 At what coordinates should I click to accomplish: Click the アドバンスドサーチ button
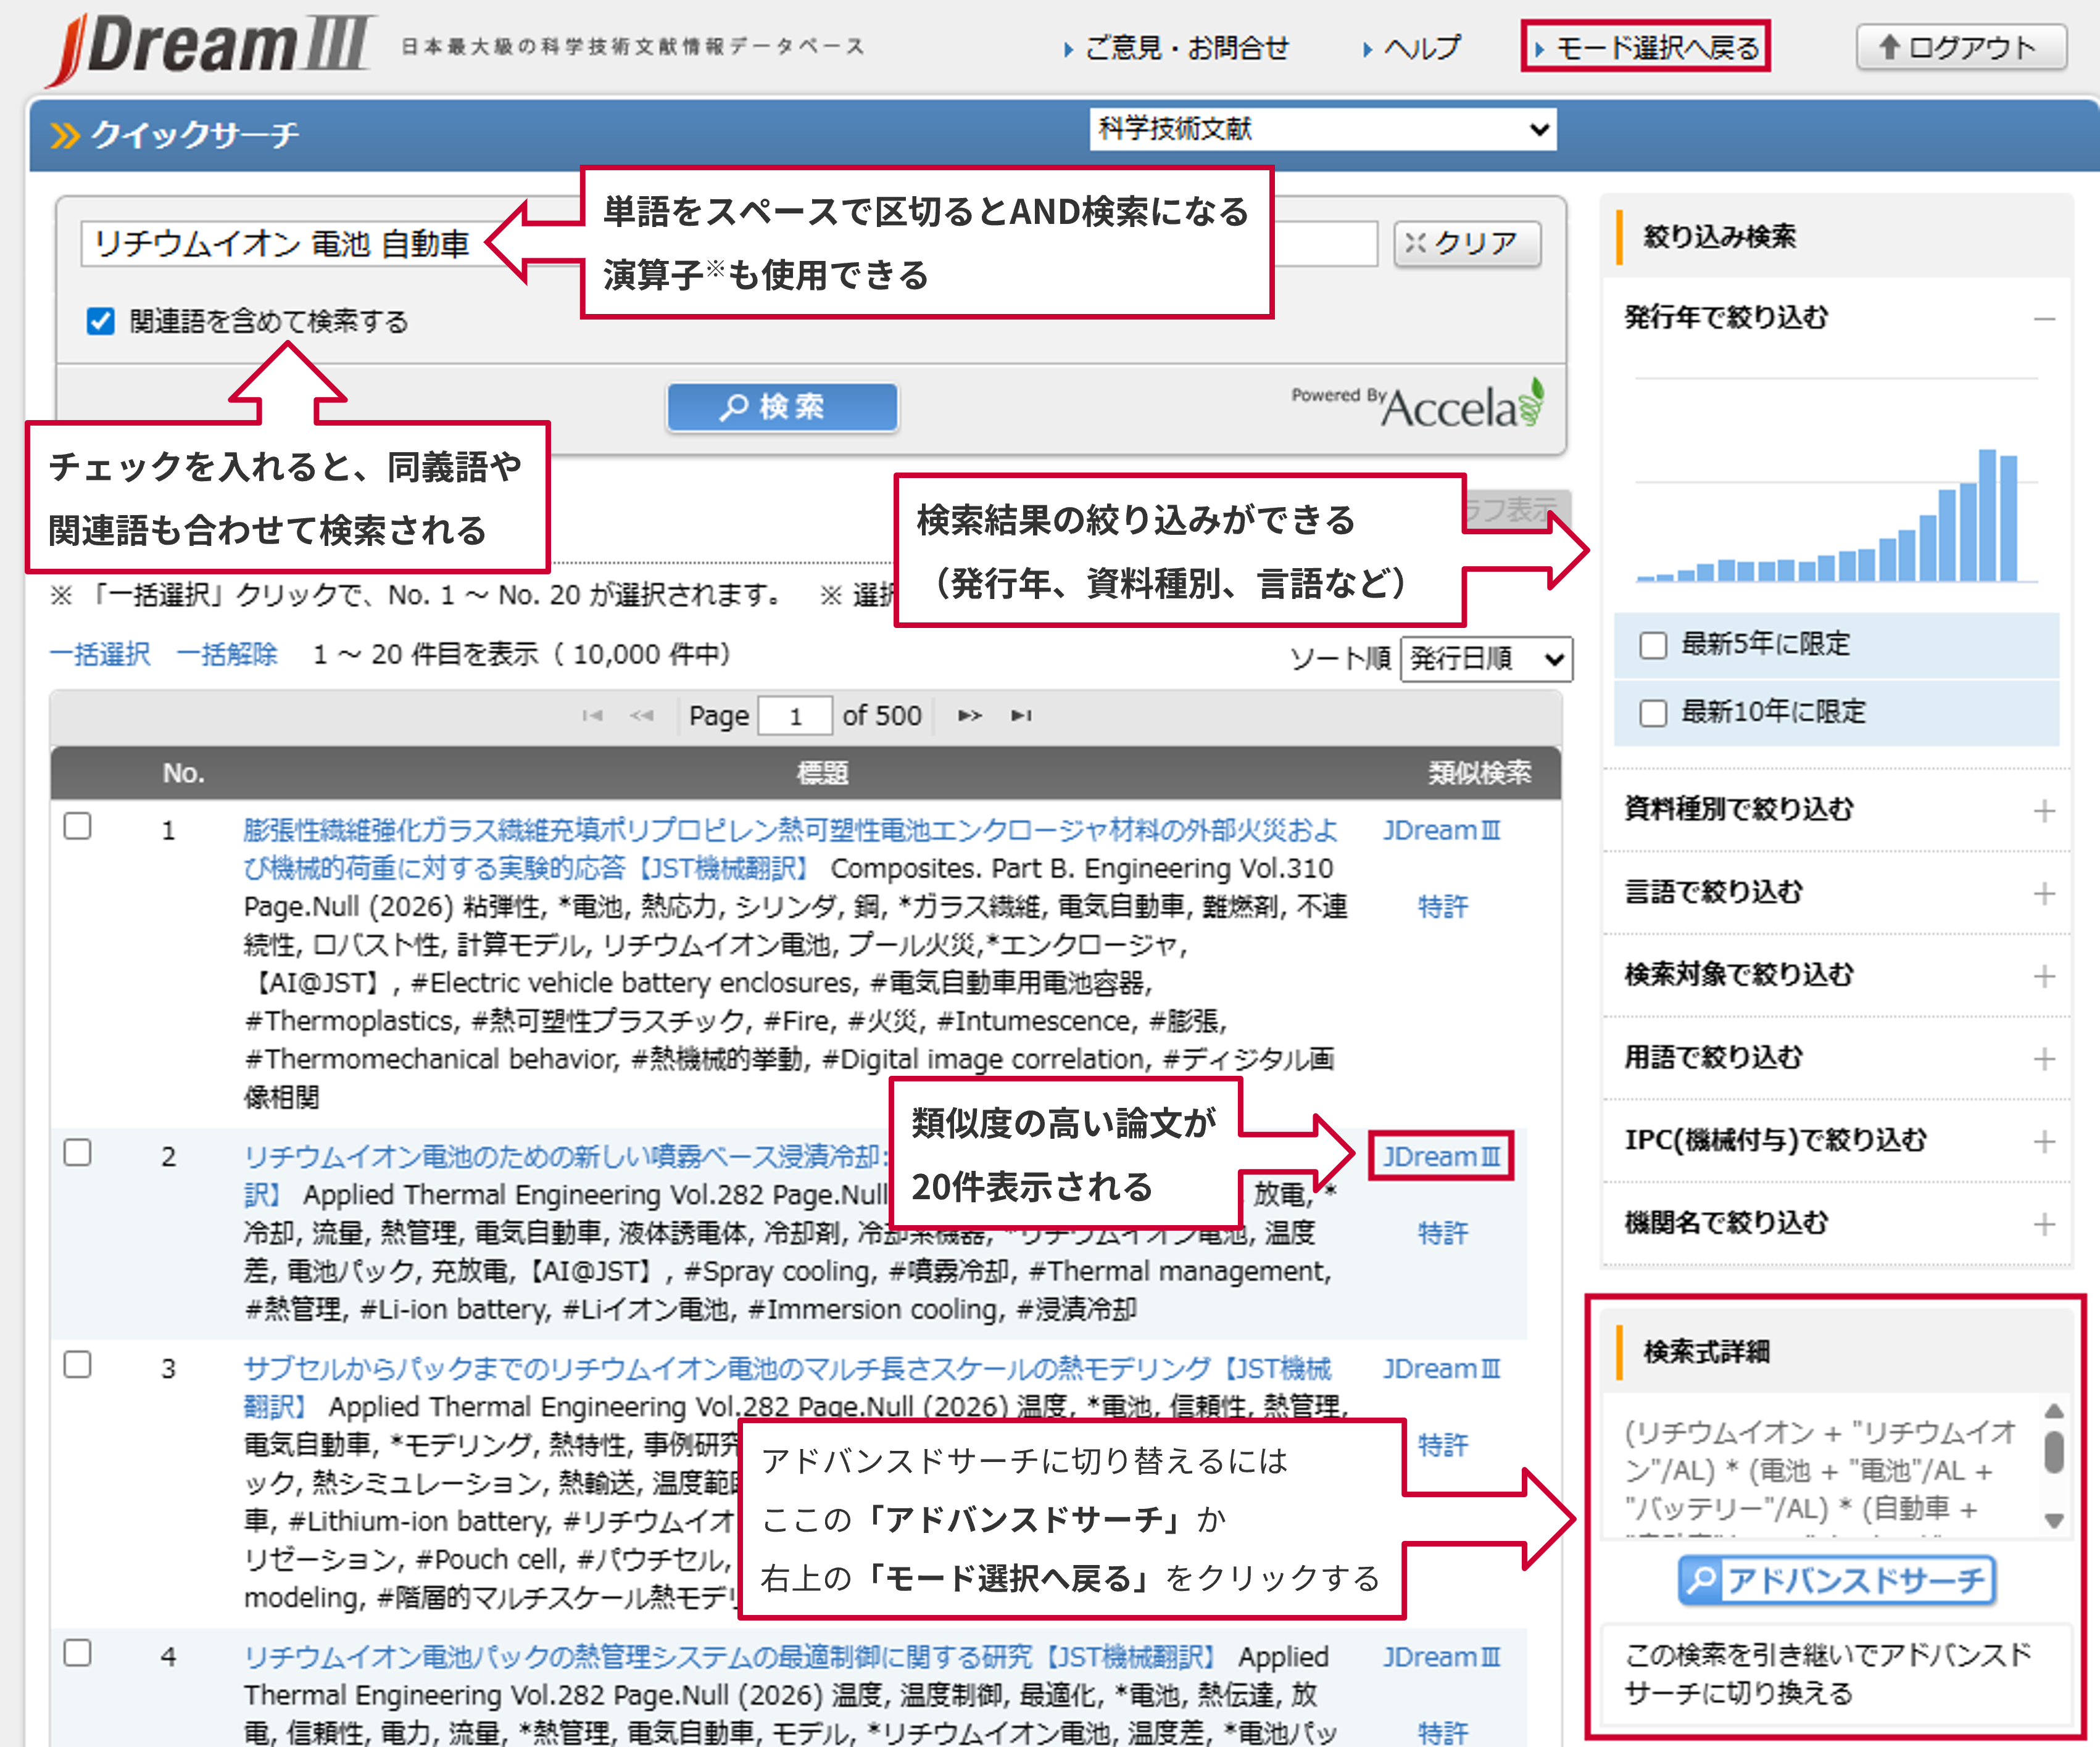click(1837, 1580)
